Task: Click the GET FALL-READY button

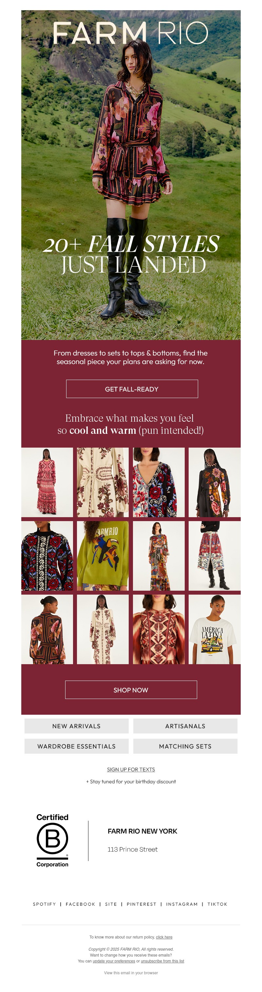Action: tap(132, 389)
